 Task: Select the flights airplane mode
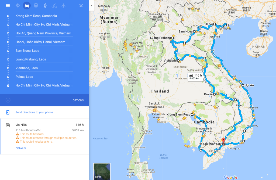63,6
